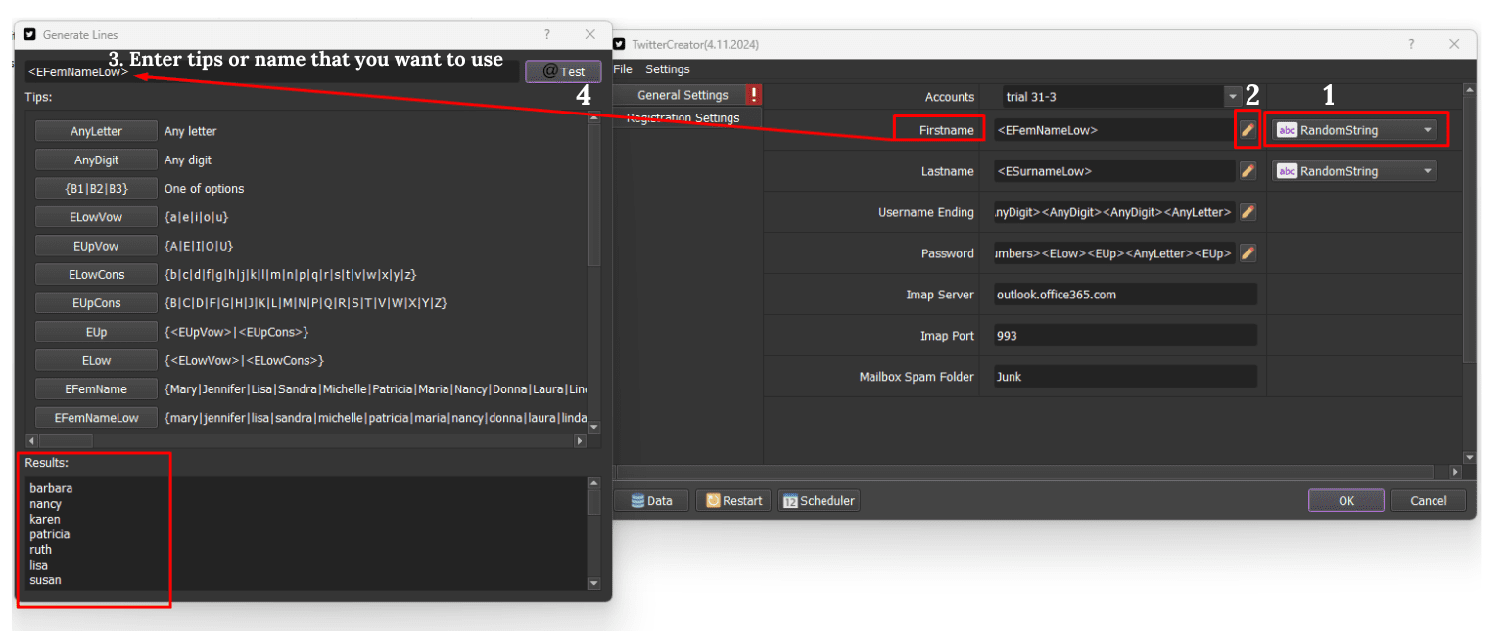Insert the AnyLetter tip
The width and height of the screenshot is (1507, 639).
click(x=96, y=131)
